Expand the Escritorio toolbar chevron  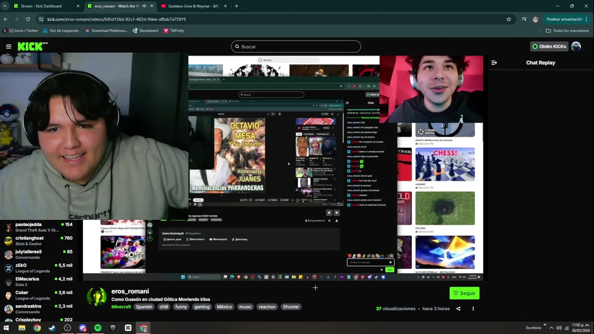(545, 326)
